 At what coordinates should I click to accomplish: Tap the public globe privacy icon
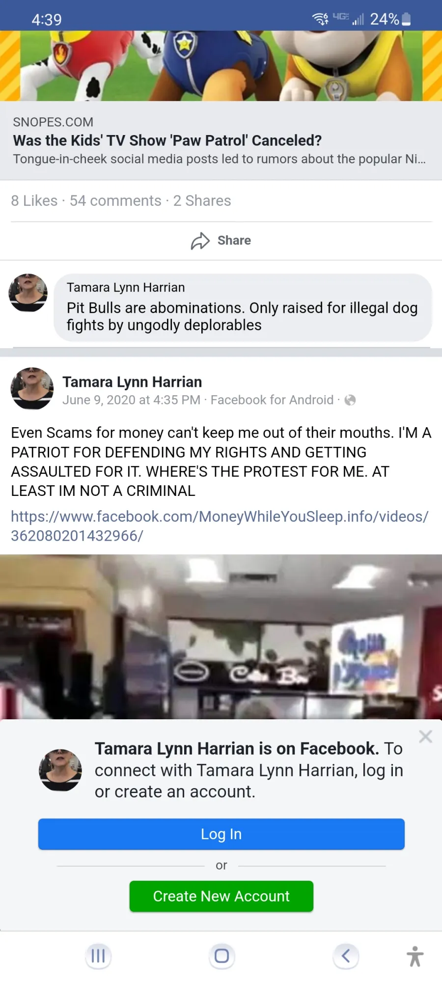coord(350,400)
